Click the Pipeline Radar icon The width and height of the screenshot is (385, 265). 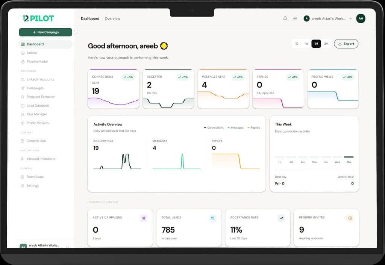tap(23, 62)
